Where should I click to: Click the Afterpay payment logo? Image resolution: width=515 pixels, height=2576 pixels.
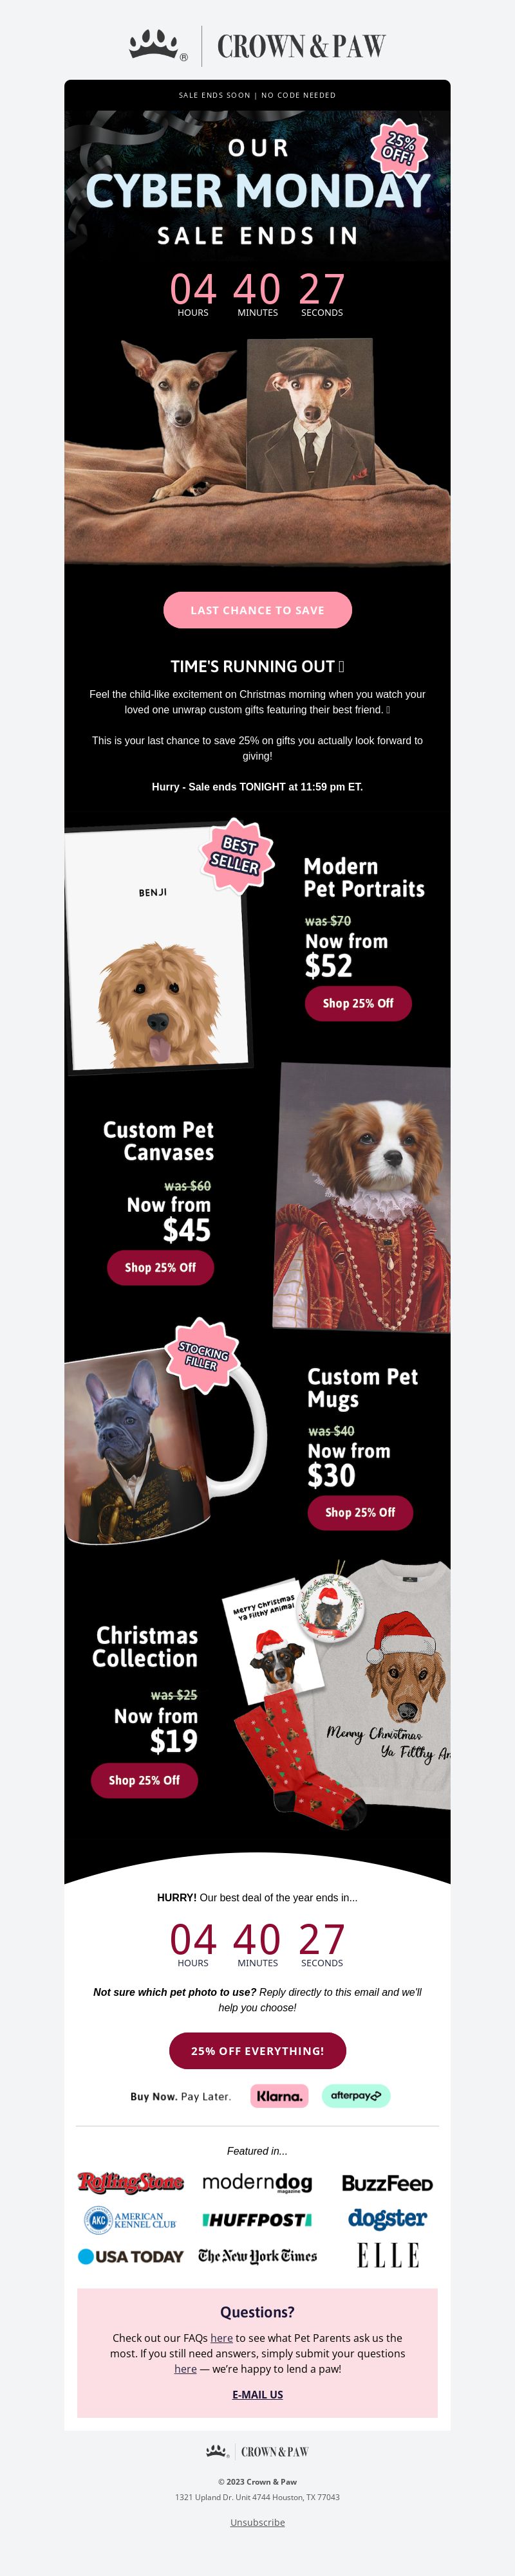(356, 2095)
